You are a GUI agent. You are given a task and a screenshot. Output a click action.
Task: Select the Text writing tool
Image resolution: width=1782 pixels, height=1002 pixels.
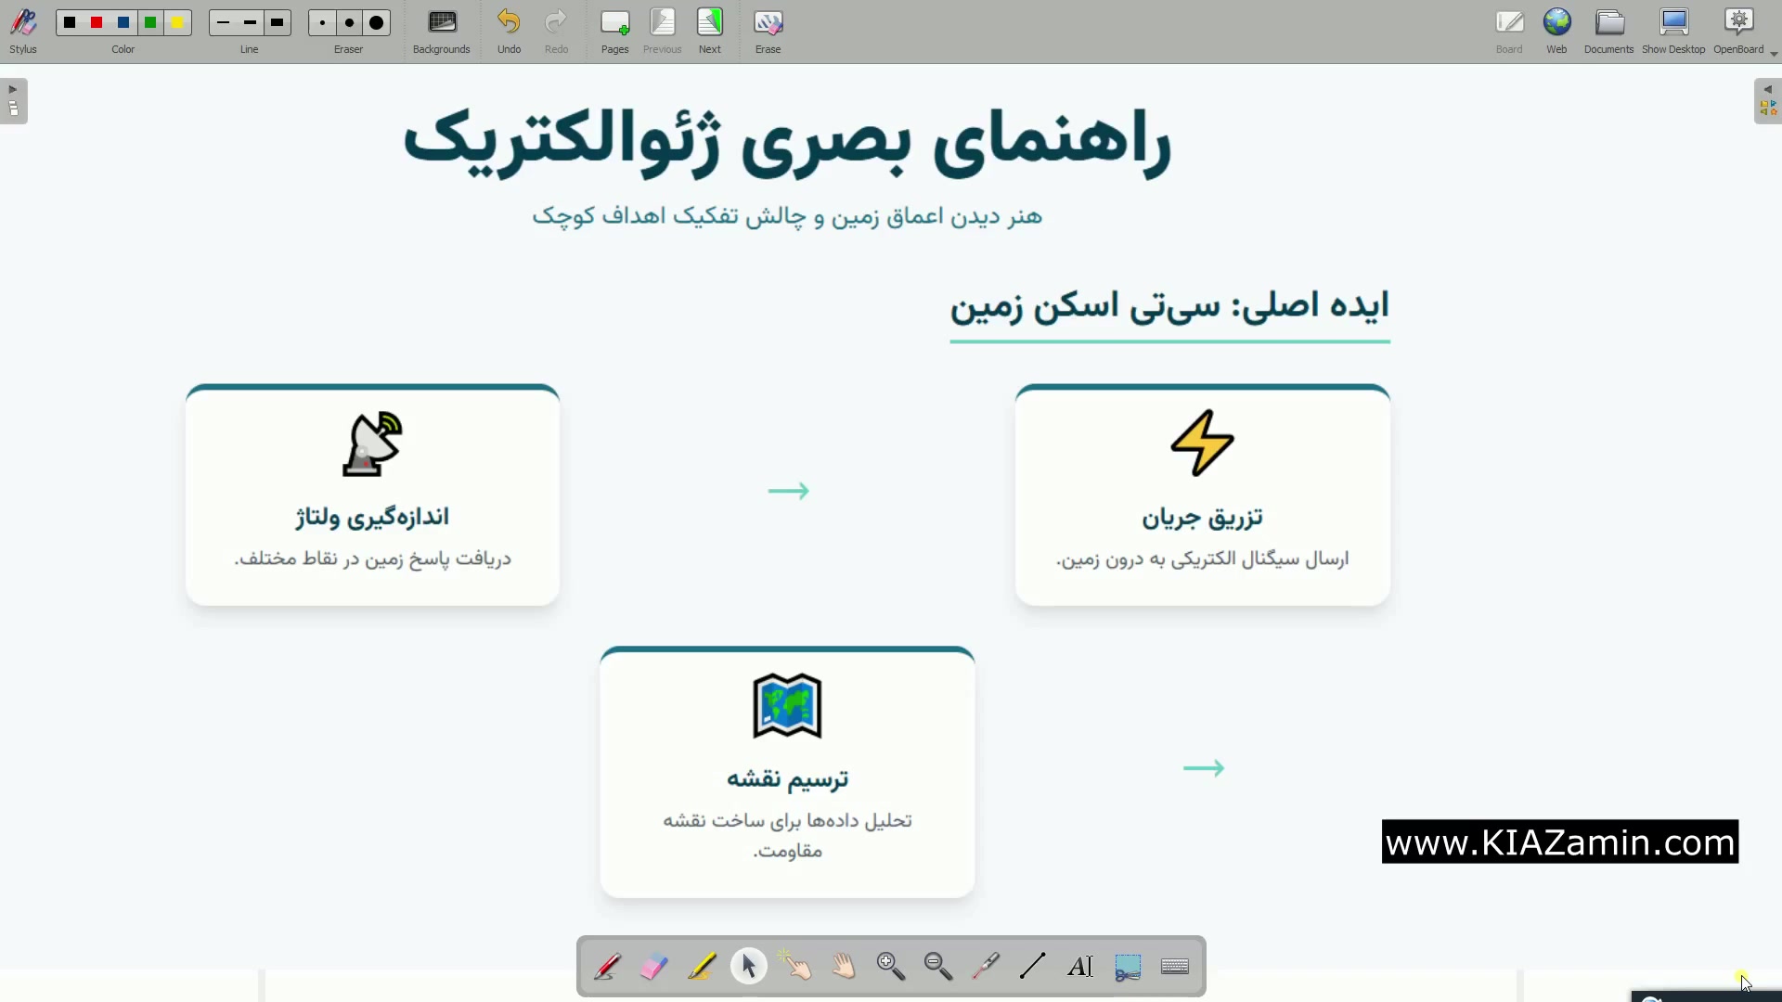click(1080, 967)
